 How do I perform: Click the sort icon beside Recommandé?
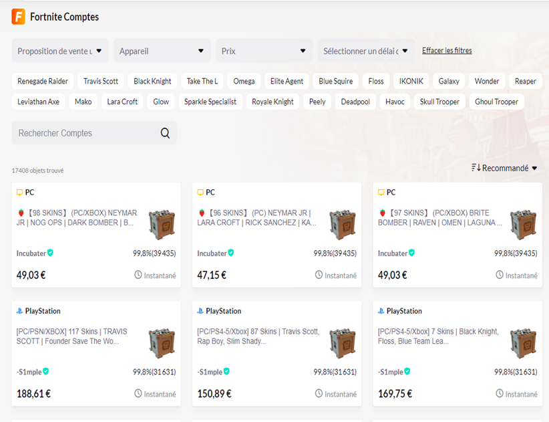(x=476, y=168)
